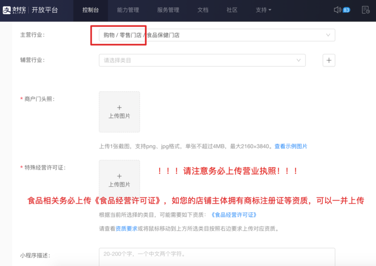Click the plus button to add secondary industry
Screen dimensions: 376x266
tap(329, 60)
